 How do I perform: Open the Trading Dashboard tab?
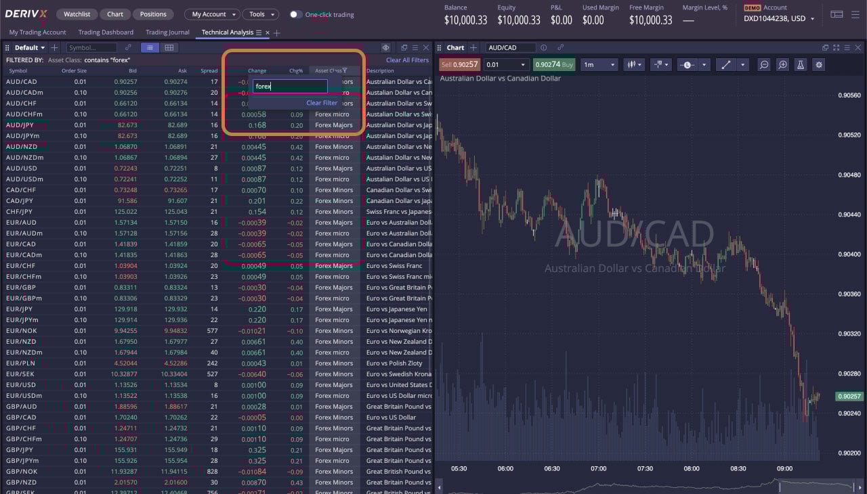pyautogui.click(x=106, y=32)
